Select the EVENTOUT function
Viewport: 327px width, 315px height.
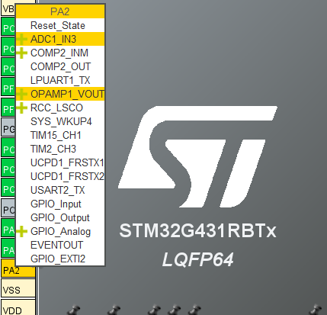pyautogui.click(x=60, y=245)
